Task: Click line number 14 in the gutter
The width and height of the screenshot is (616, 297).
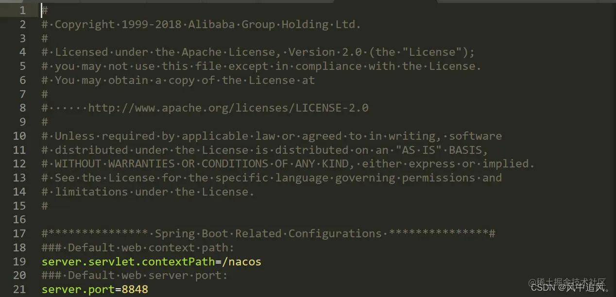Action: [20, 192]
